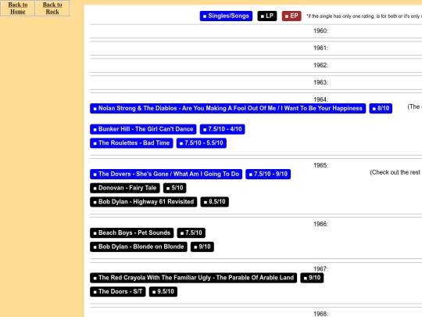The height and width of the screenshot is (317, 422).
Task: Open The Red Crayola Parable Of Arable Land entry
Action: click(194, 278)
